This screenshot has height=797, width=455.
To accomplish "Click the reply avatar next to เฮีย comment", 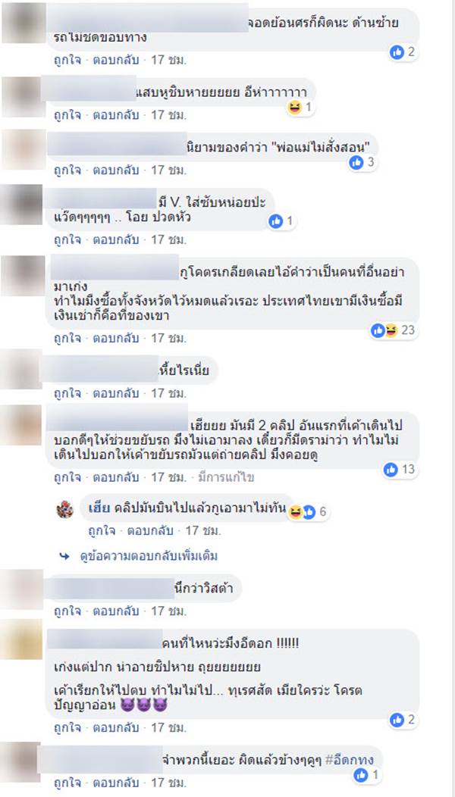I will tap(65, 509).
